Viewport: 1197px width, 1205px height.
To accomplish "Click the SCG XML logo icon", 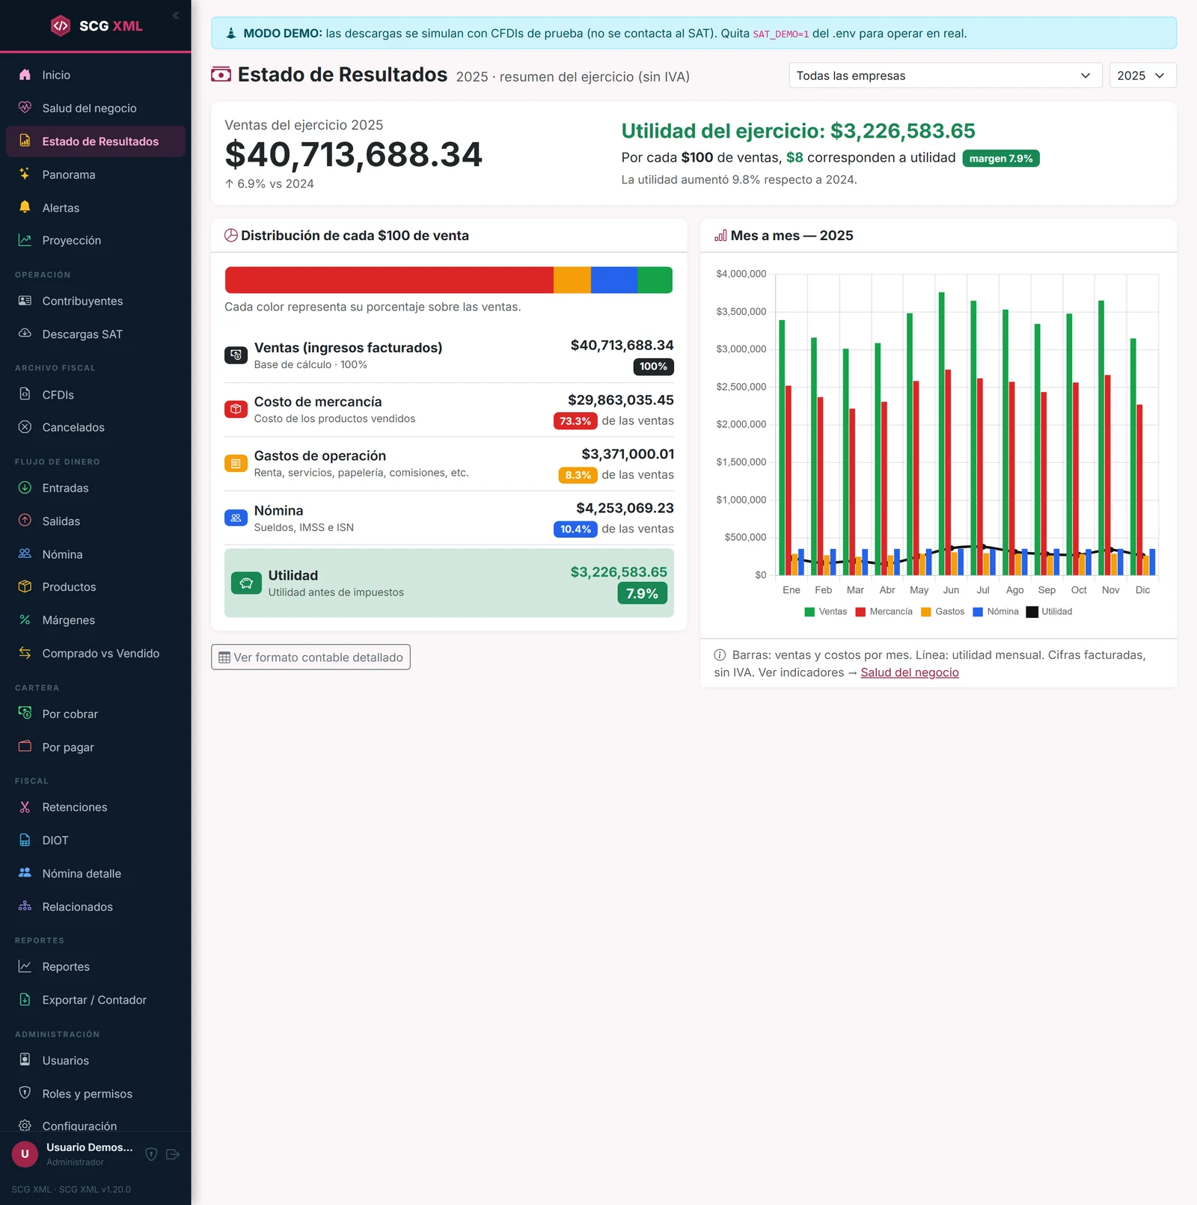I will click(61, 25).
